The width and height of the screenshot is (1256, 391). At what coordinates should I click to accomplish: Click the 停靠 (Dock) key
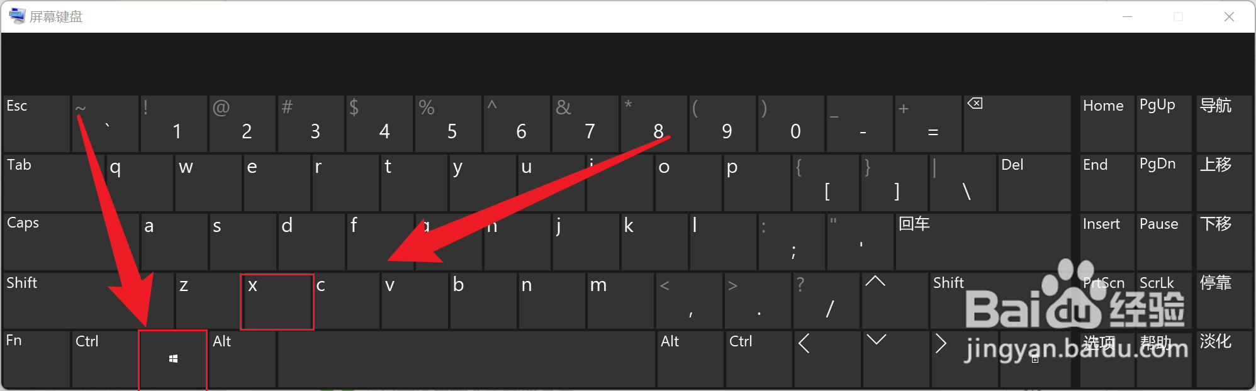point(1224,300)
